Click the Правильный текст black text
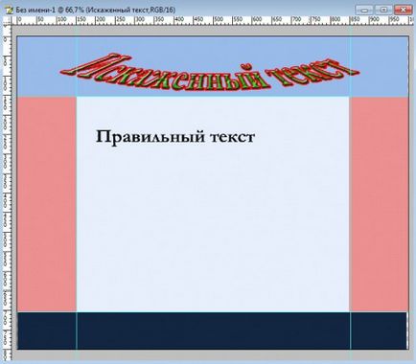The height and width of the screenshot is (364, 416). 175,137
